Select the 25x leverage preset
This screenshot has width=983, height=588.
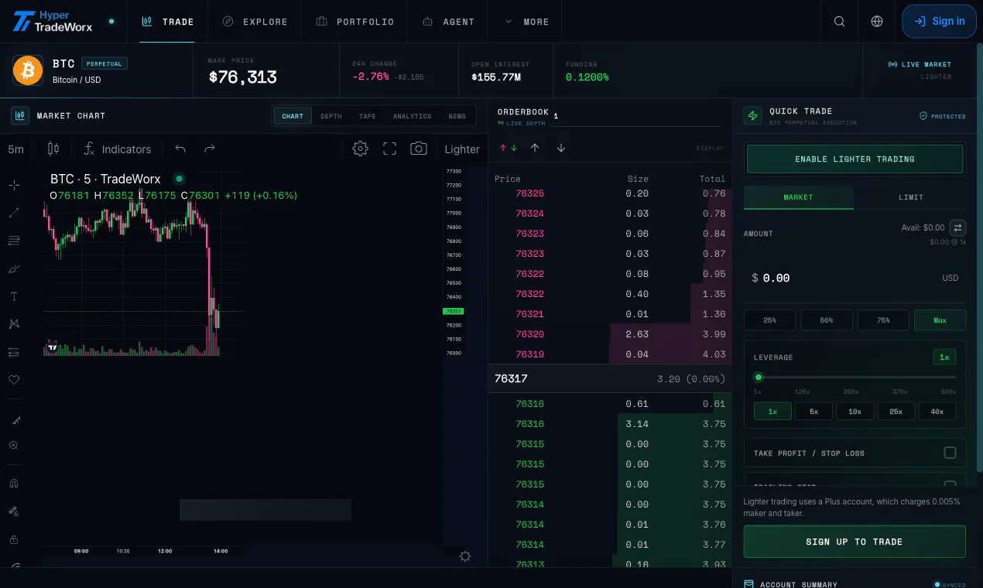pyautogui.click(x=896, y=412)
